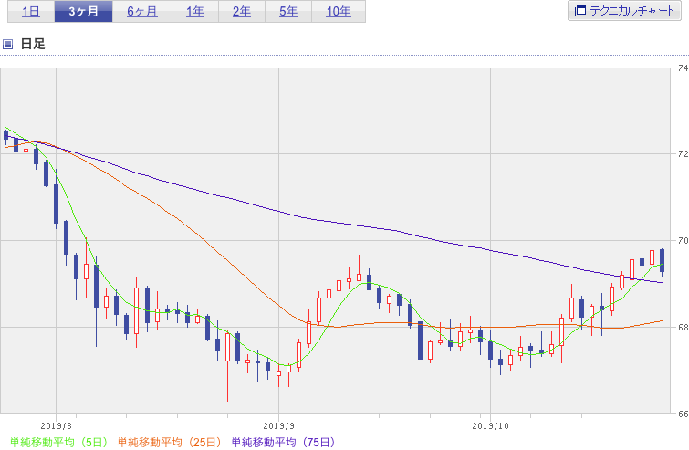
Task: Switch to the 2年 range tab
Action: [x=242, y=12]
